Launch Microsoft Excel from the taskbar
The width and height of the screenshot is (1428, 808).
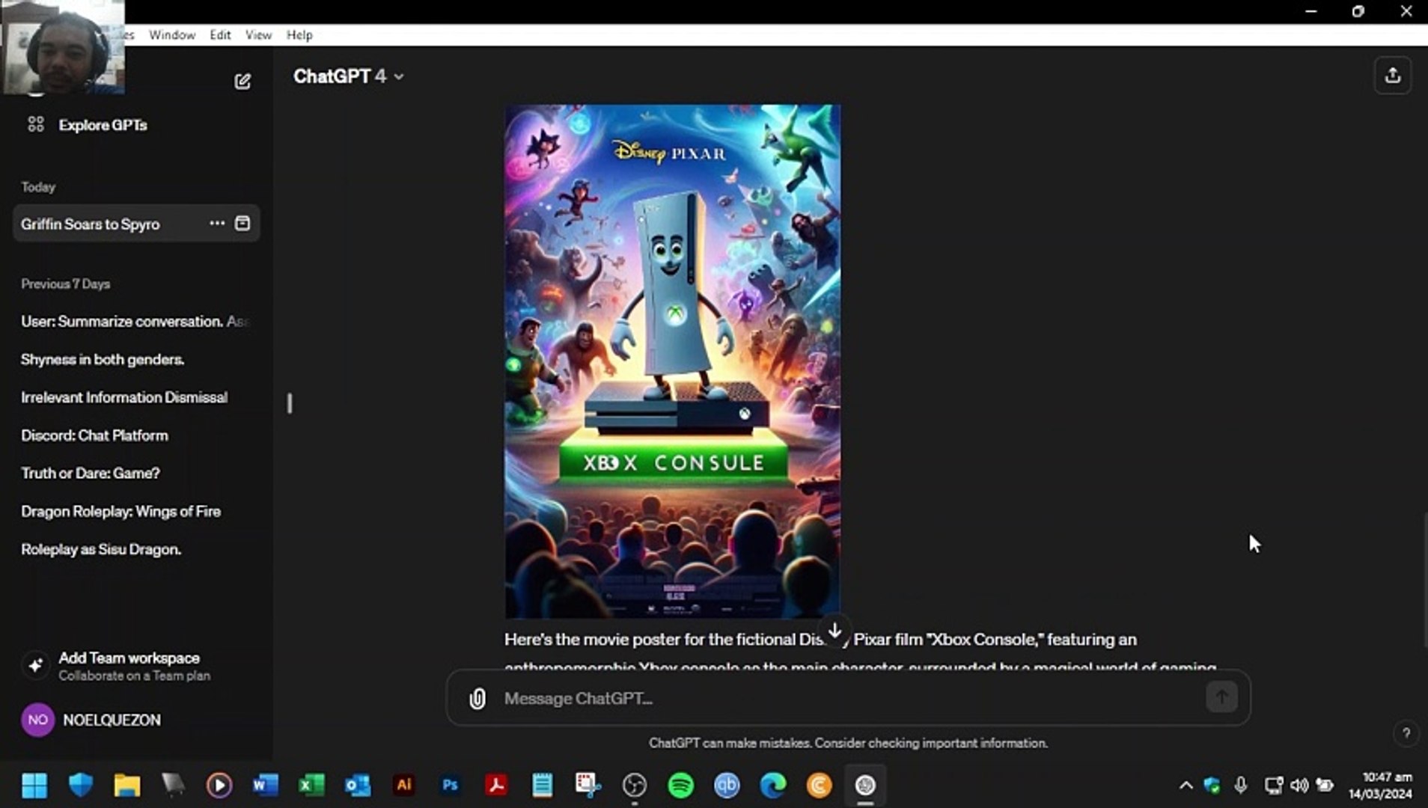pyautogui.click(x=311, y=785)
